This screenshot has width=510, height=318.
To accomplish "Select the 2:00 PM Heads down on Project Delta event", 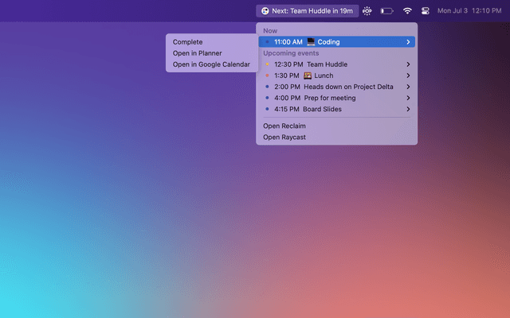I will pos(335,87).
